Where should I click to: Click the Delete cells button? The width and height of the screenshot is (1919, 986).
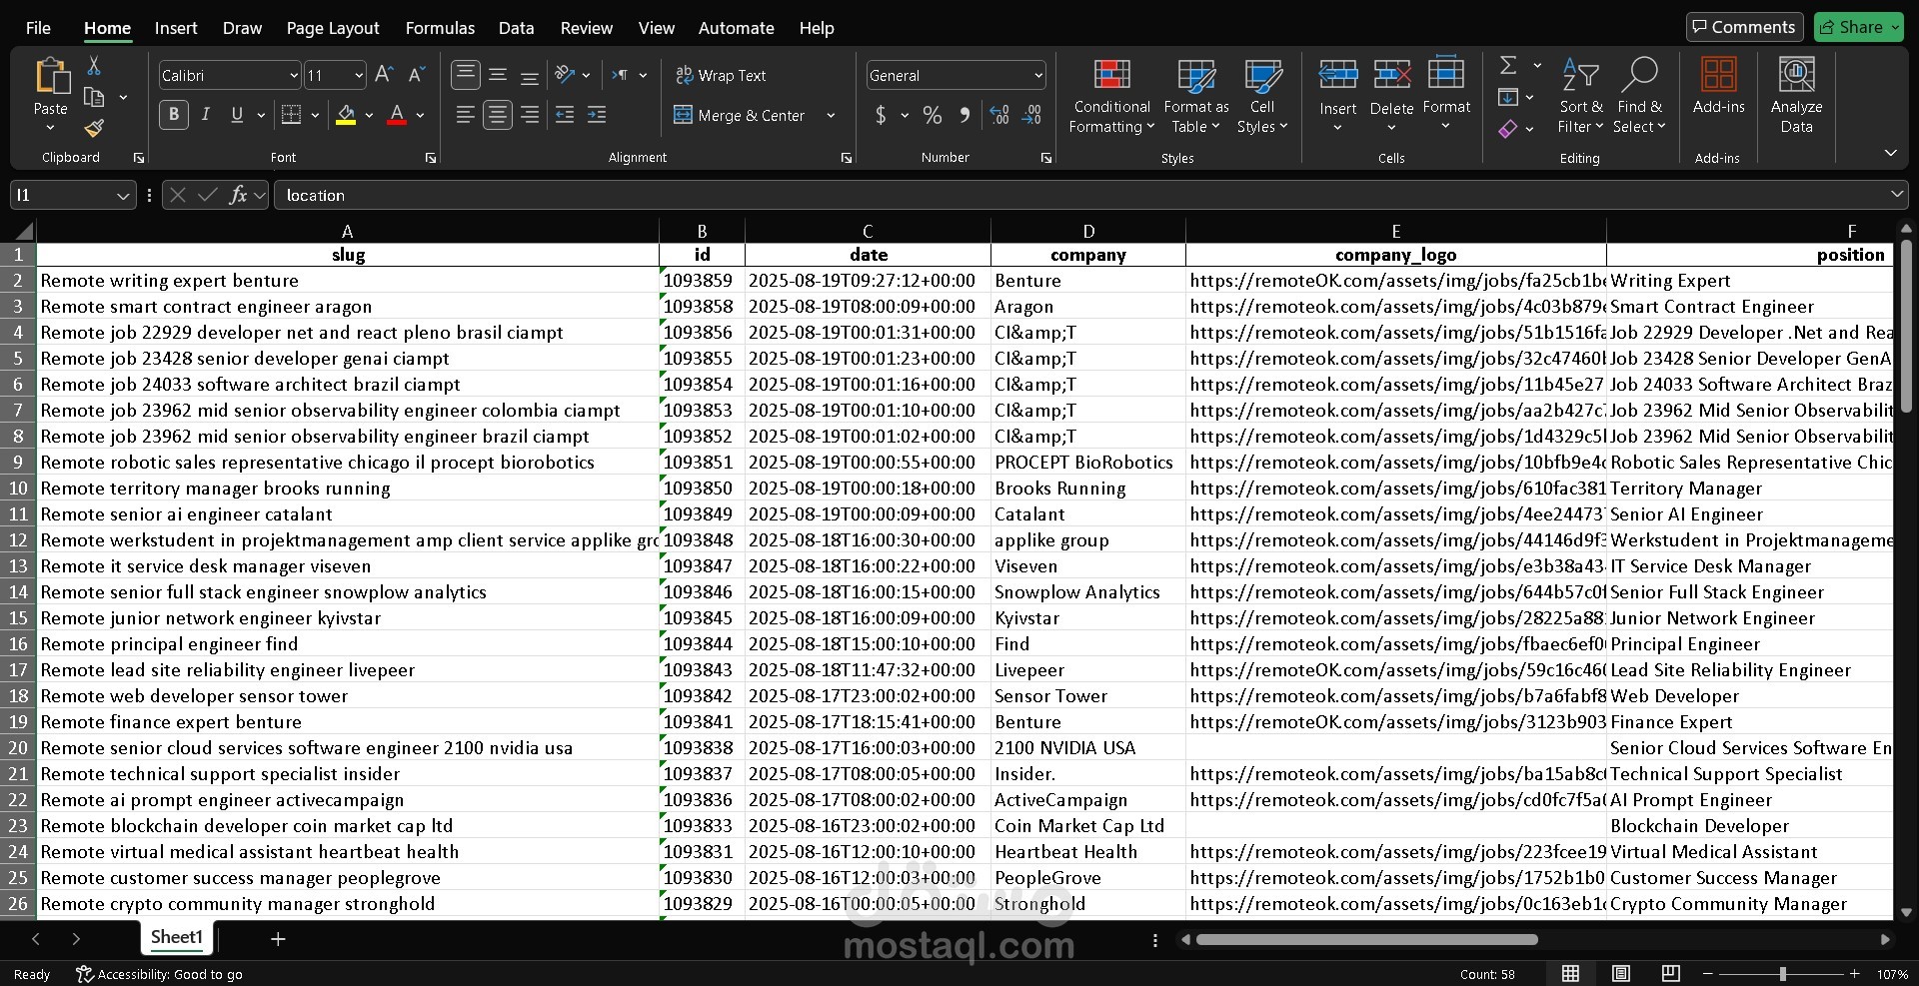1391,95
